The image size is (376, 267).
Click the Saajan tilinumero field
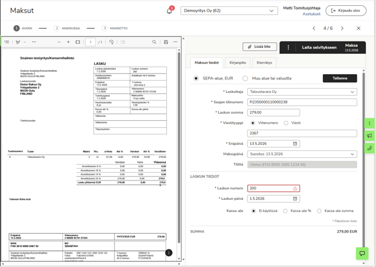tap(302, 102)
